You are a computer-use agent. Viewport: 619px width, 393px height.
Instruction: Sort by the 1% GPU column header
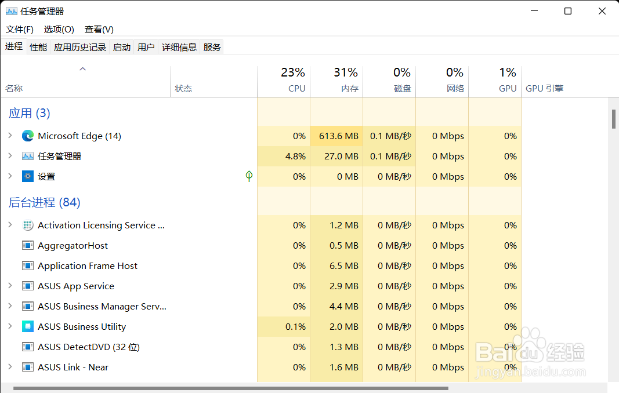tap(495, 81)
